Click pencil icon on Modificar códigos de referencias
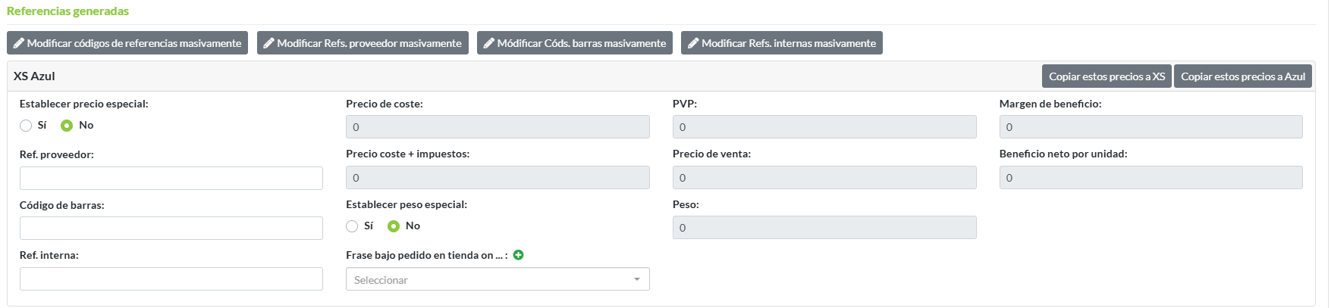Image resolution: width=1331 pixels, height=308 pixels. 19,43
